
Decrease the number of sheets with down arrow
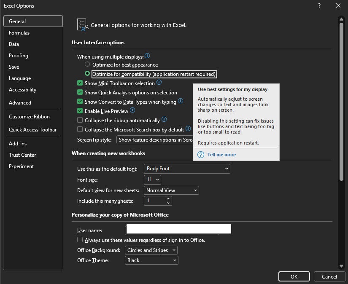[x=168, y=203]
